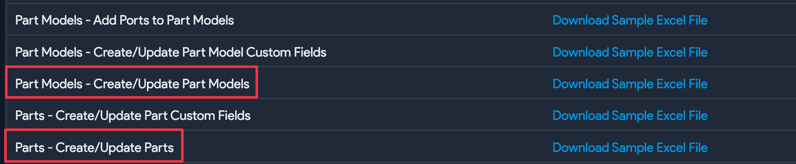Choose the Add Ports to Part Models import
The image size is (796, 164).
point(124,20)
